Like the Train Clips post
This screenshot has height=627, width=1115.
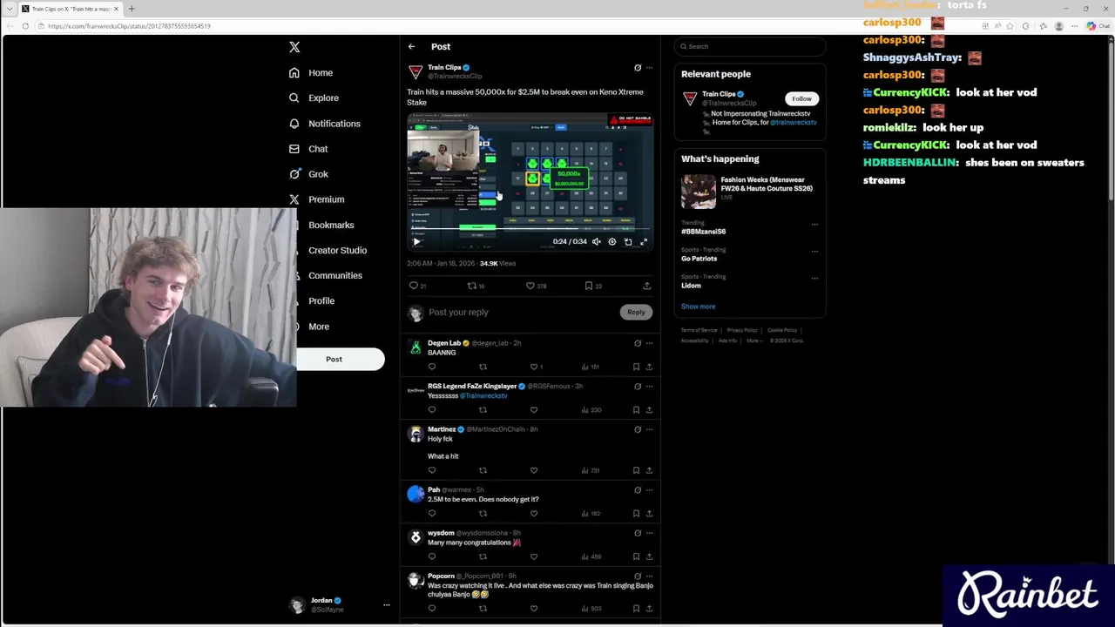coord(530,286)
